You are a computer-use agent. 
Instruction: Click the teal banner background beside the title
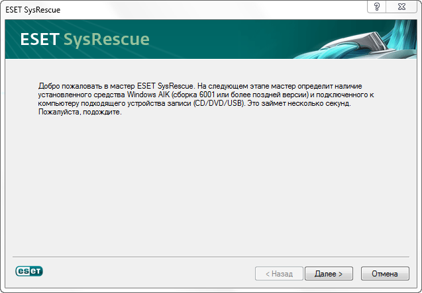point(252,40)
